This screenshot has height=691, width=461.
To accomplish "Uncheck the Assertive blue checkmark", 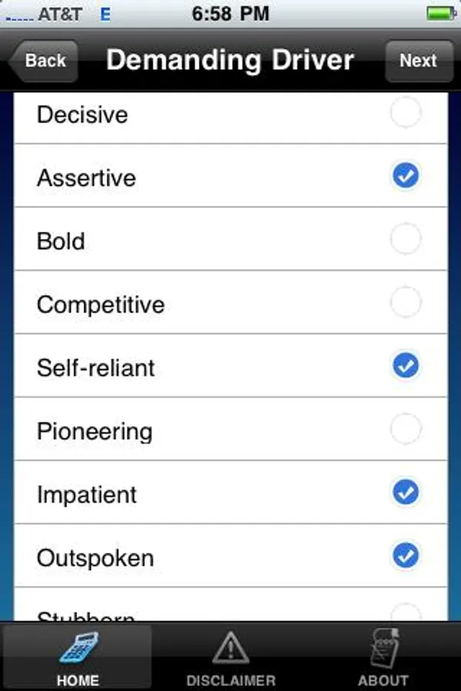I will pyautogui.click(x=406, y=175).
